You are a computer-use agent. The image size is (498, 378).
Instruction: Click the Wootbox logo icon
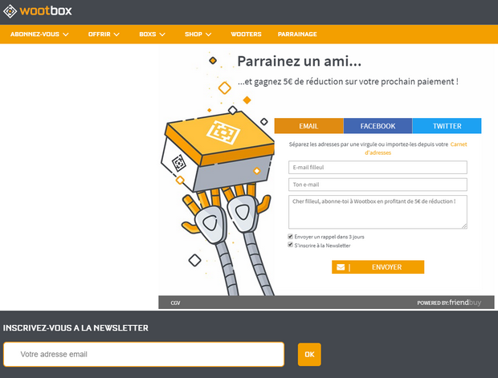pos(10,11)
